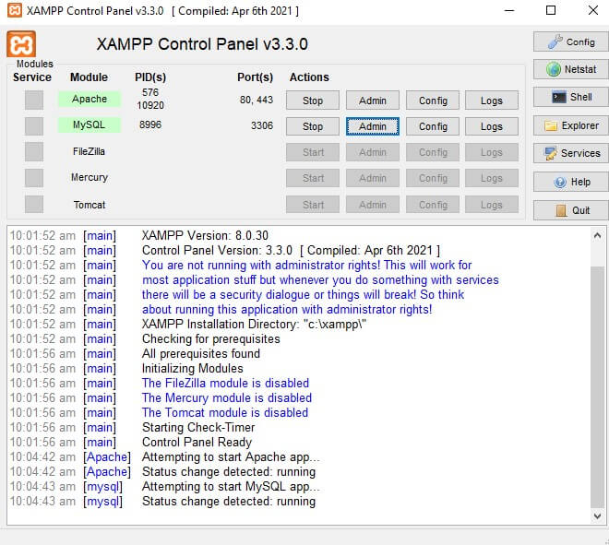609x545 pixels.
Task: Click log line "The Tomcat module is disabled"
Action: [225, 412]
